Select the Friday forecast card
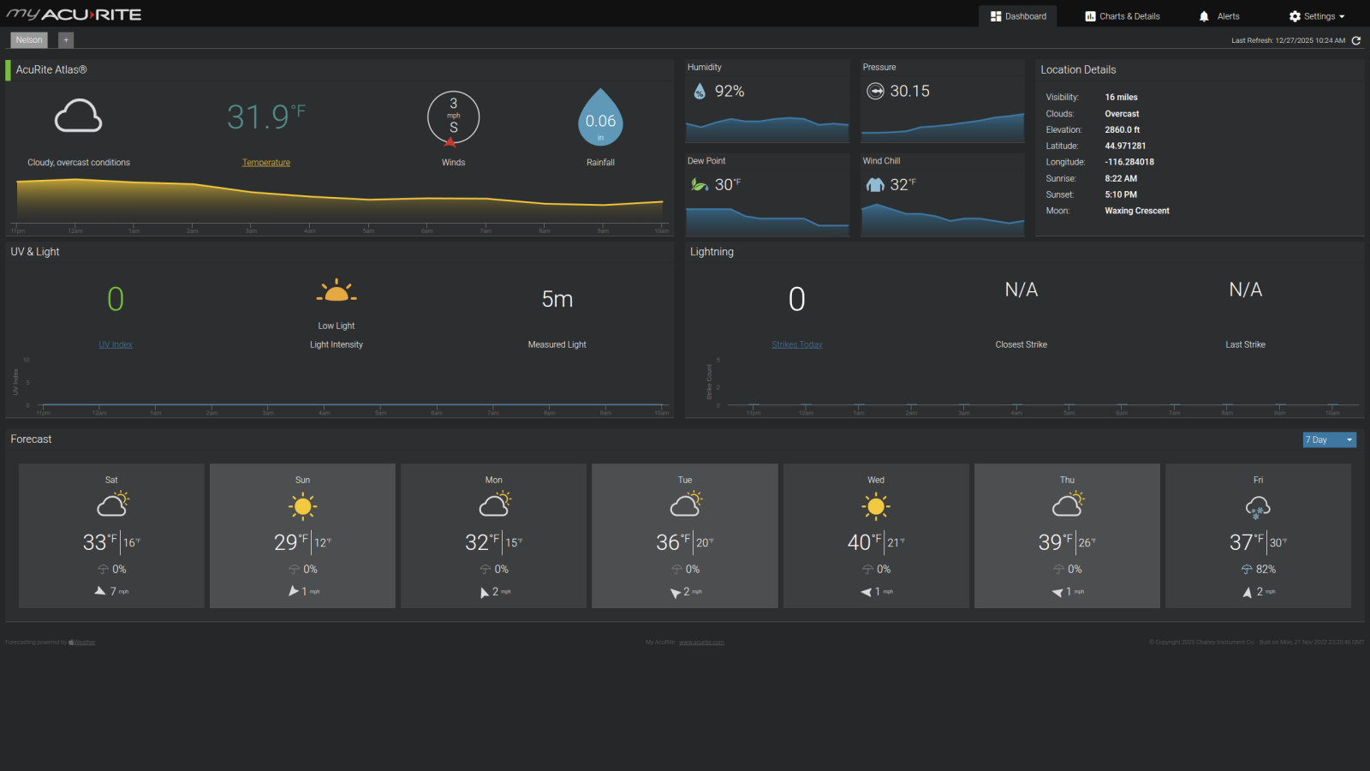This screenshot has width=1370, height=771. pyautogui.click(x=1258, y=535)
